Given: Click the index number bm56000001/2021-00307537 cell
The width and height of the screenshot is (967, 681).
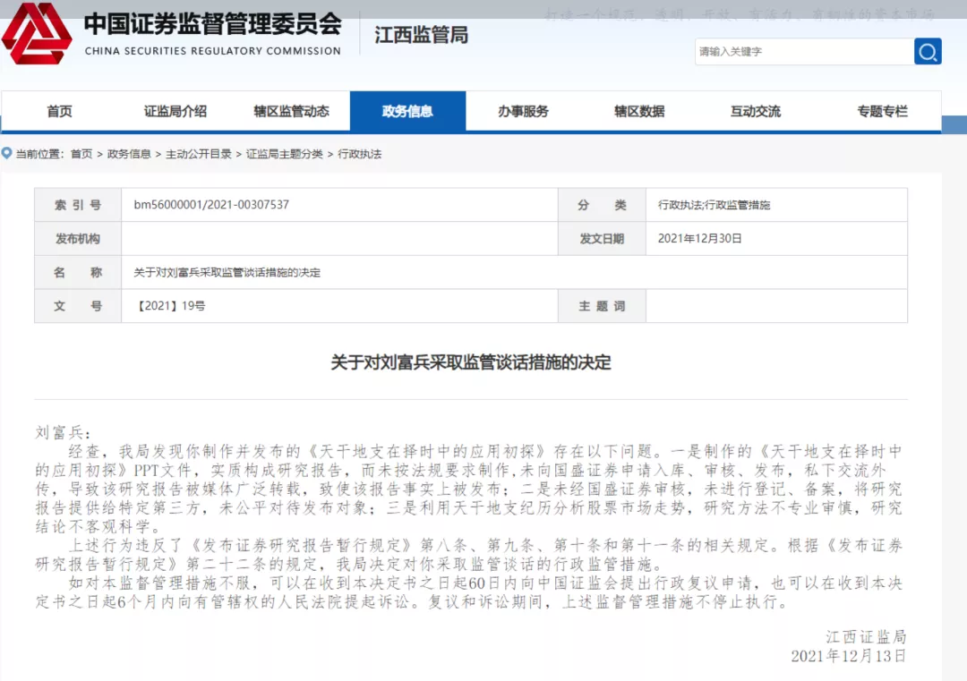Looking at the screenshot, I should (211, 205).
